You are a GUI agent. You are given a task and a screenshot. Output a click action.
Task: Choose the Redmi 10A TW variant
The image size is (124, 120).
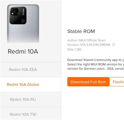[23, 114]
